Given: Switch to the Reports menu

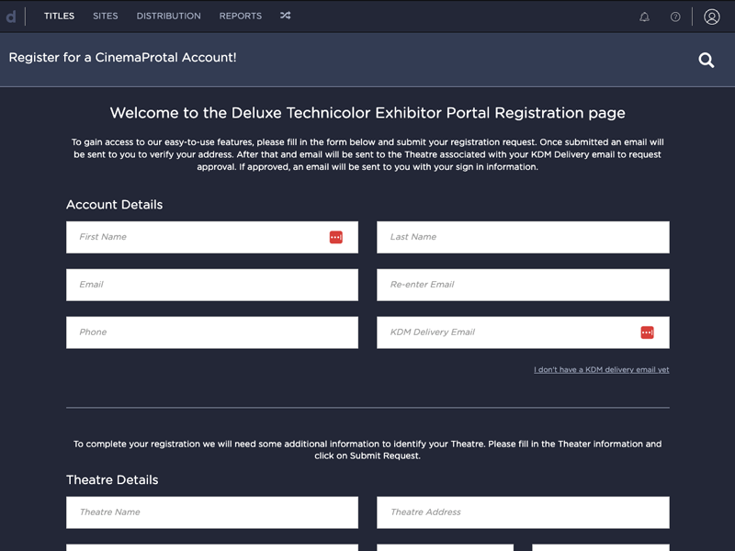Looking at the screenshot, I should [241, 16].
